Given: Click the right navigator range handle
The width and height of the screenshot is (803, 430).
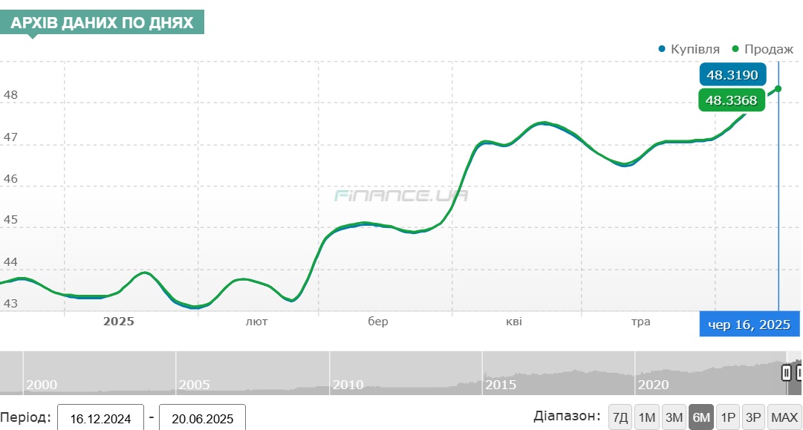Looking at the screenshot, I should click(x=799, y=372).
